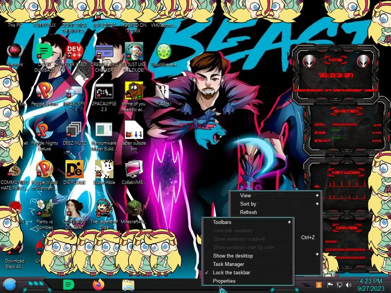
Task: Open the Minecraft4Fr... block icon
Action: point(134,208)
